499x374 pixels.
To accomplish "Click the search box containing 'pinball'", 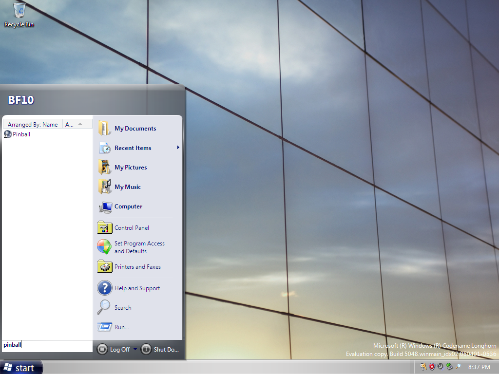I will point(47,345).
